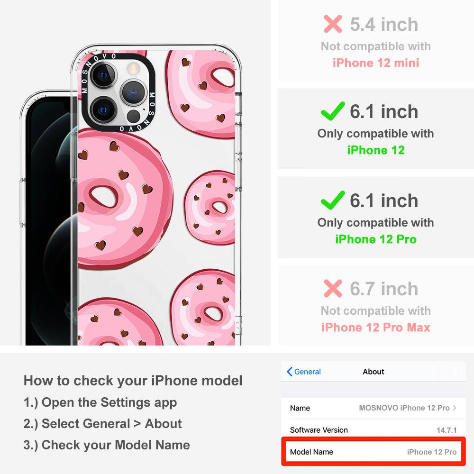This screenshot has height=474, width=474.
Task: Click the iPhone 12 Pro Max text
Action: pyautogui.click(x=376, y=328)
